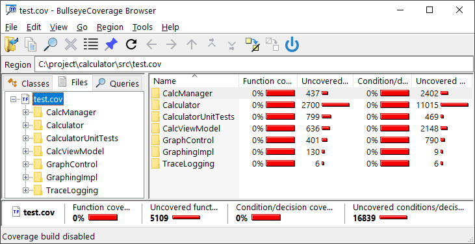Sort by Condition/decision coverage column header

(383, 81)
